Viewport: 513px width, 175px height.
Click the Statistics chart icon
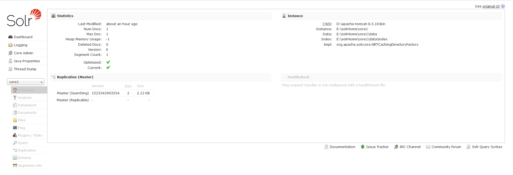[x=54, y=16]
